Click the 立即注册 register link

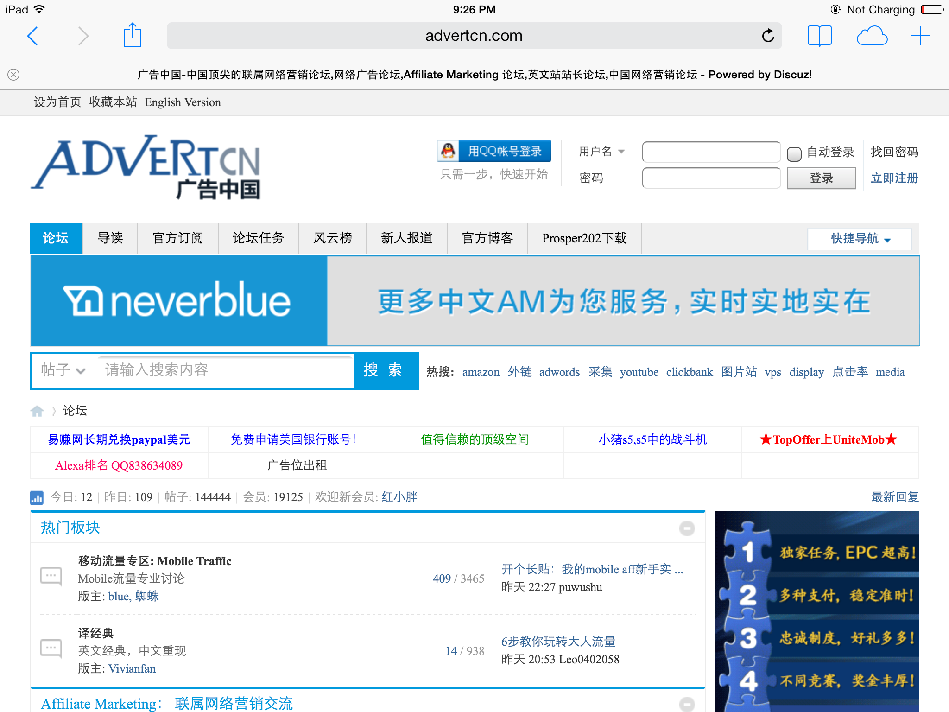(894, 178)
